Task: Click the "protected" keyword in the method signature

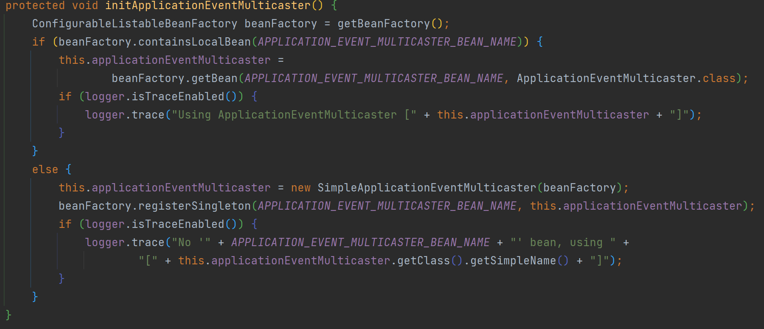Action: tap(35, 5)
